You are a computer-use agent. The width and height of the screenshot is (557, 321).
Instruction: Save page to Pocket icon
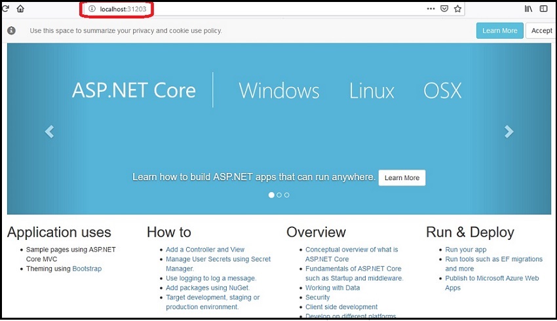point(444,9)
